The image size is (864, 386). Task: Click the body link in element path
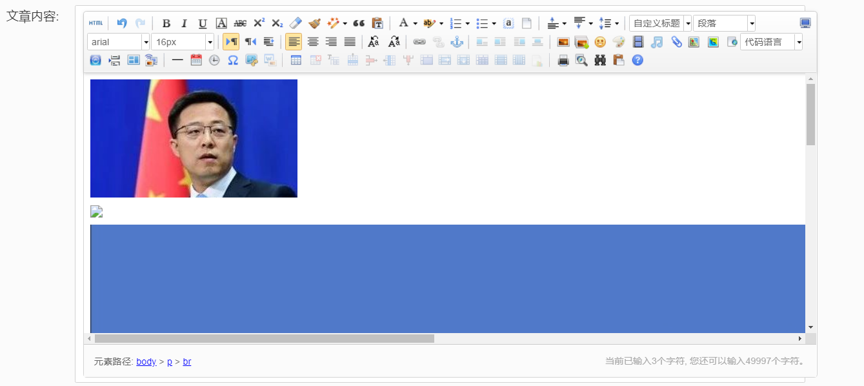coord(146,361)
